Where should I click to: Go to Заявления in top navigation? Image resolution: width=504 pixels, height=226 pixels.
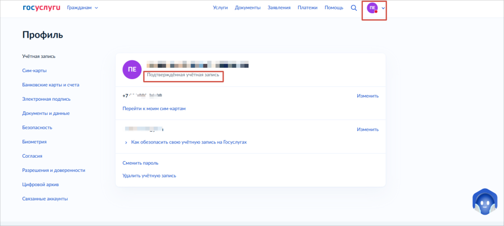279,8
